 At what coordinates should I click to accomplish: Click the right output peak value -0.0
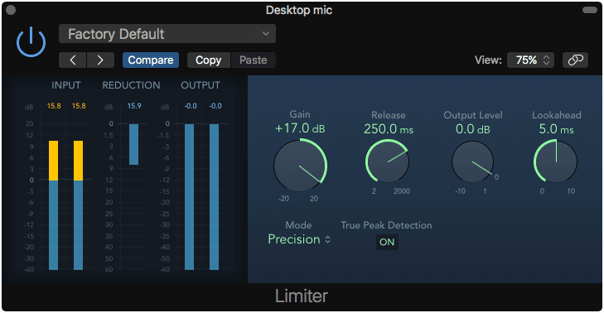tap(215, 106)
